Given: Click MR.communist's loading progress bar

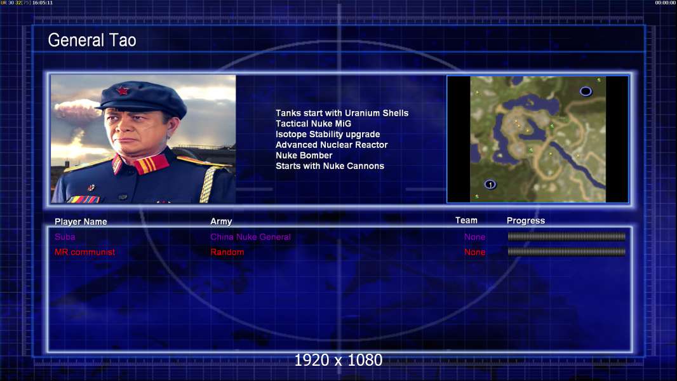Looking at the screenshot, I should (566, 251).
